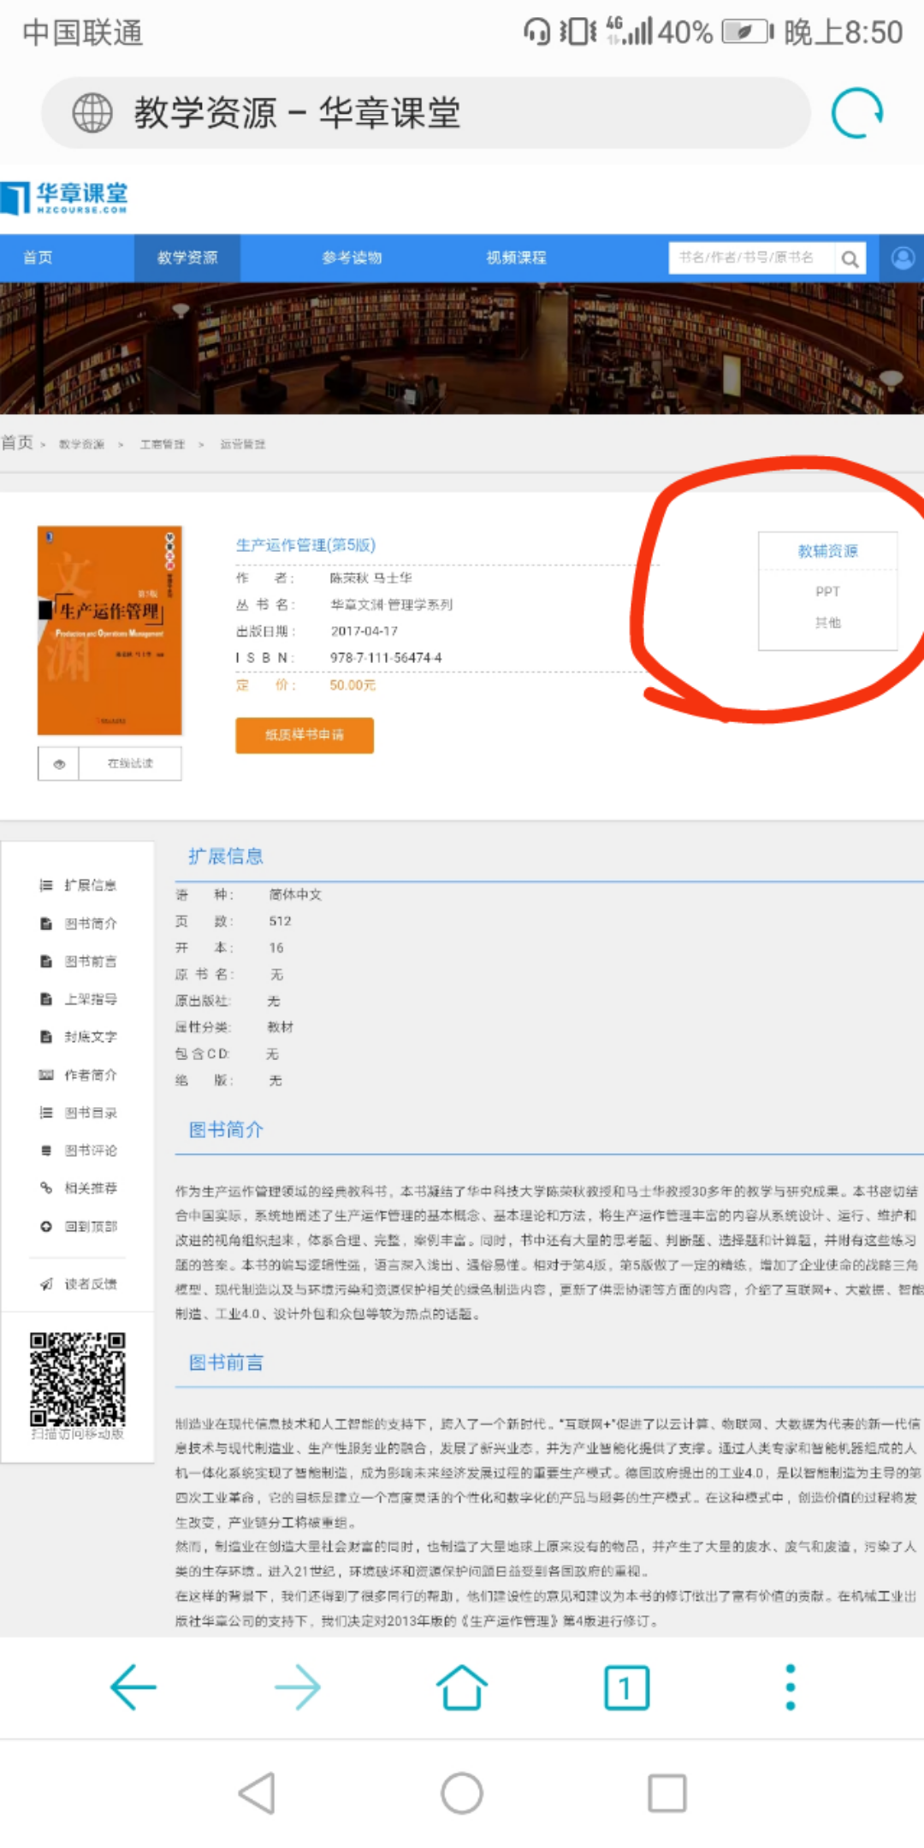This screenshot has width=924, height=1848.
Task: Open 其他 under 教辅资源
Action: (827, 623)
